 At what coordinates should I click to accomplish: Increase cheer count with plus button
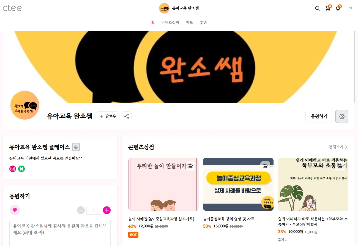click(x=107, y=210)
